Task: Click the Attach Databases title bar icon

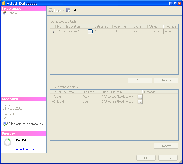Action: pyautogui.click(x=4, y=3)
